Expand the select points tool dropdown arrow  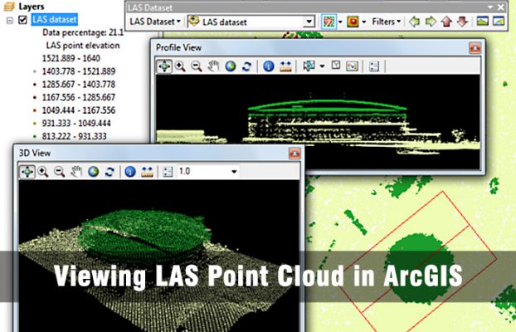[x=322, y=66]
